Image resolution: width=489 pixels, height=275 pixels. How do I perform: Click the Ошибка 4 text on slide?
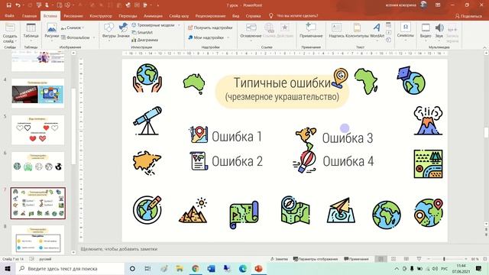click(x=348, y=161)
